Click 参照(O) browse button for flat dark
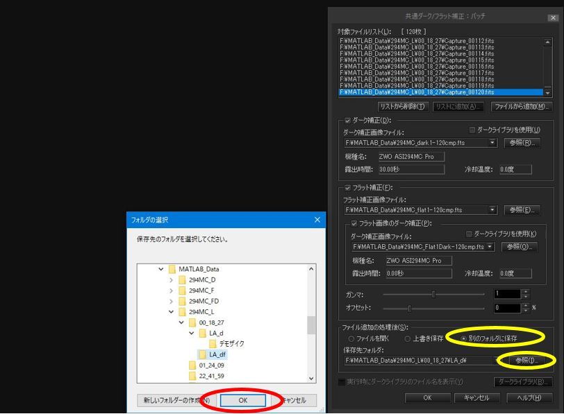This screenshot has width=564, height=414. (x=519, y=247)
